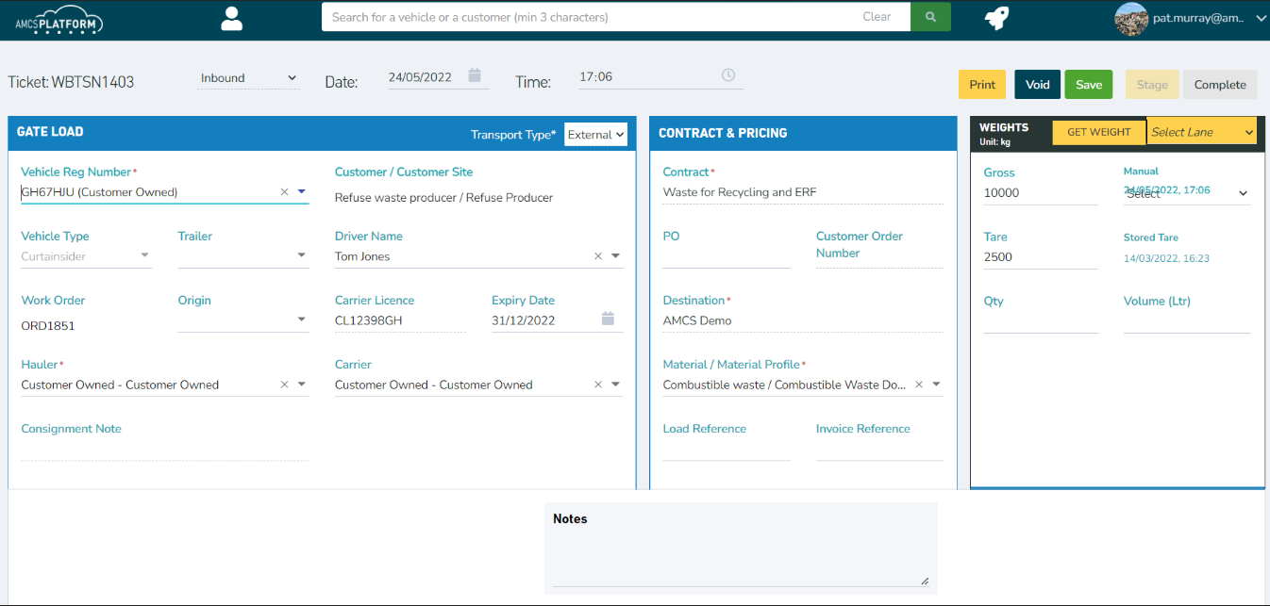This screenshot has width=1270, height=606.
Task: Click the green search magnifier icon
Action: 930,17
